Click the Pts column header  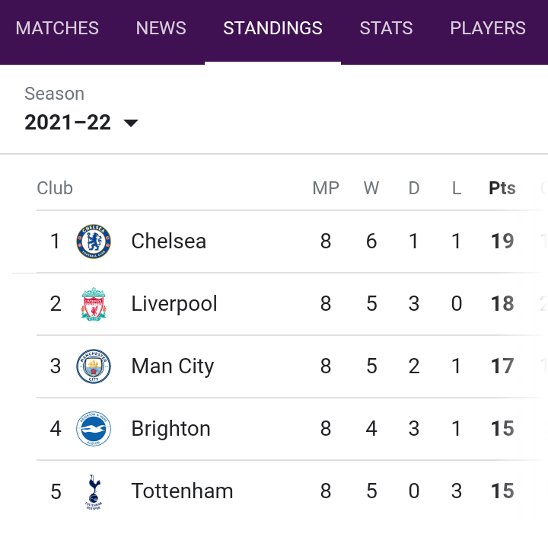[502, 188]
